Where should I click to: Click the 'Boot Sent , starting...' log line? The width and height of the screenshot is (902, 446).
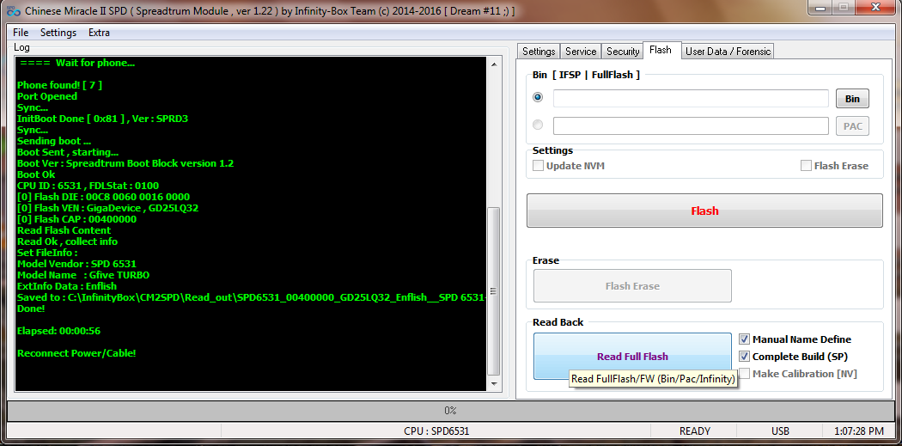click(x=68, y=152)
